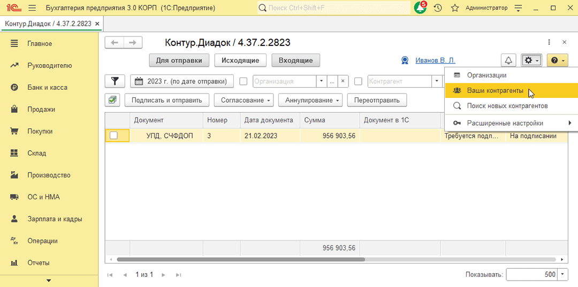
Task: Click the Главное sidebar icon
Action: (x=14, y=44)
